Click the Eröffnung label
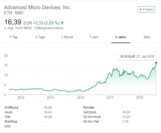The image size is (161, 133). [x=12, y=108]
